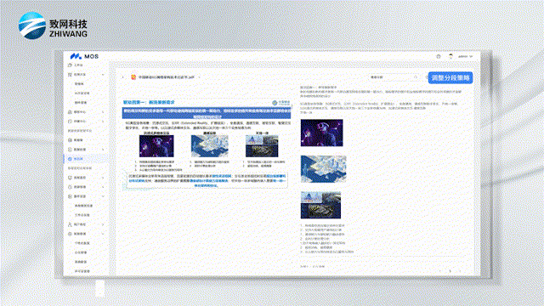Image resolution: width=544 pixels, height=306 pixels.
Task: Select the highlighted blue sidebar menu item
Action: pos(86,159)
